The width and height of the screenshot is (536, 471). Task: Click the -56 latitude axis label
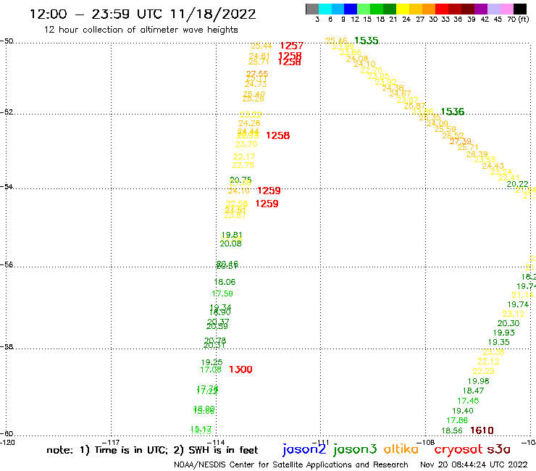point(7,264)
